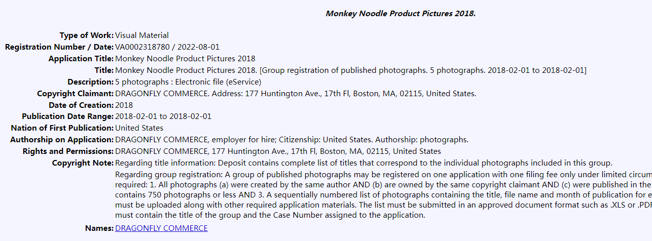
Task: Click the Type of Work label
Action: pos(86,35)
